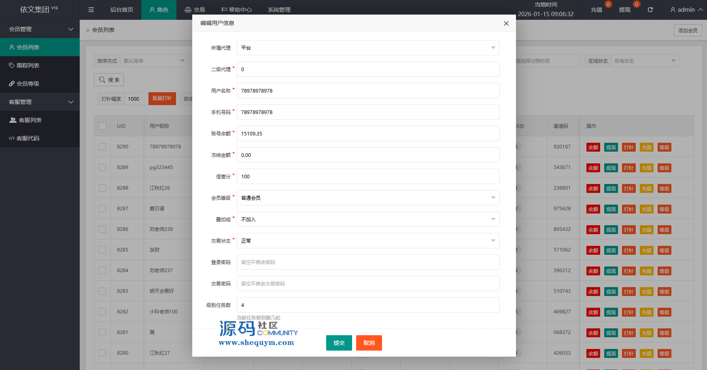Close the 编辑用户信息 dialog
Viewport: 707px width, 370px height.
(506, 23)
